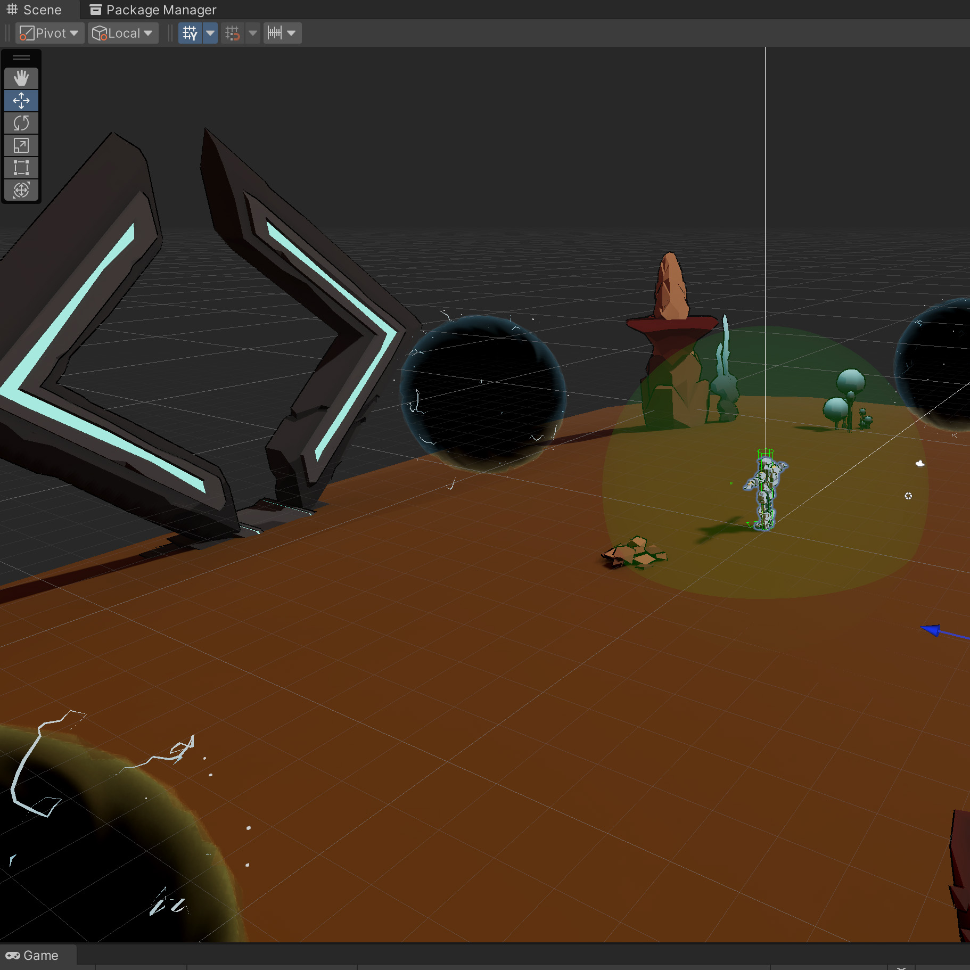Switch to the Rotate tool
The image size is (970, 970).
pyautogui.click(x=21, y=123)
